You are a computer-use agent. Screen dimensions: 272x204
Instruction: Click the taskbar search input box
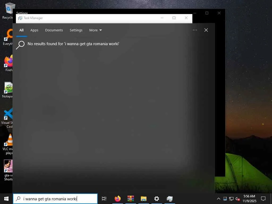click(55, 199)
